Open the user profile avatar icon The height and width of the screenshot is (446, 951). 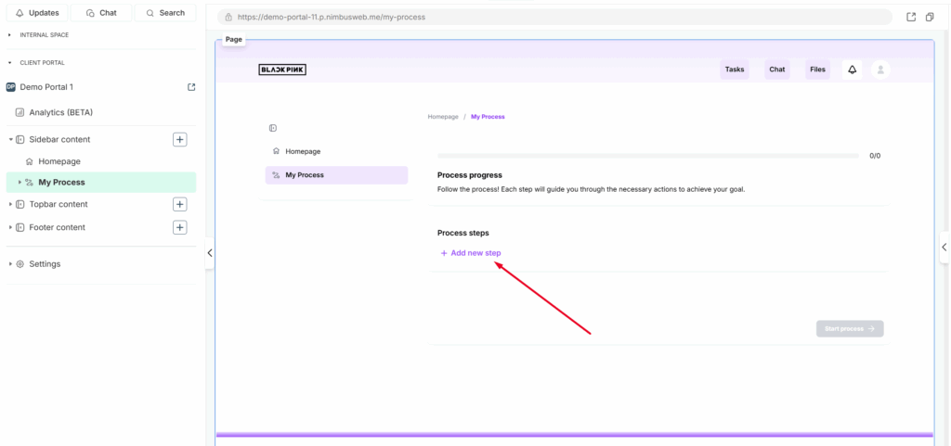pos(880,70)
